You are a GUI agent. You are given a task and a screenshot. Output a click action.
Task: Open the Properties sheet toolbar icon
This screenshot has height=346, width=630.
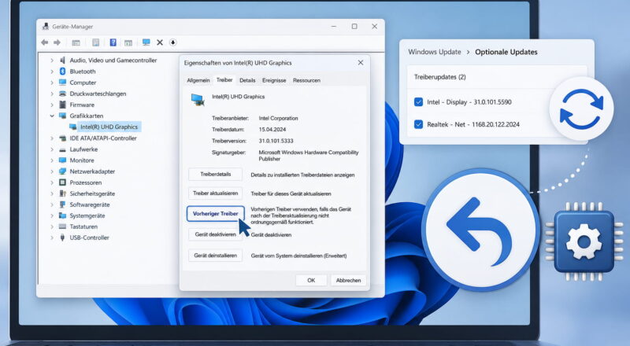click(95, 42)
